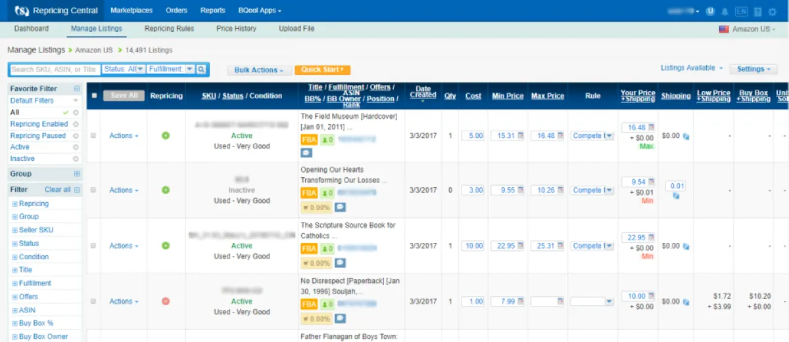The image size is (789, 342).
Task: Toggle the red repricing paused icon for No Disrespect
Action: click(166, 301)
